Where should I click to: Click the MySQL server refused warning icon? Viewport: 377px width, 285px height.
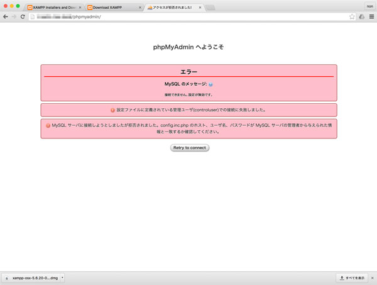(x=48, y=125)
